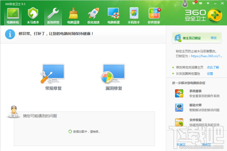Click the 文件恢复 title text

tap(195, 120)
